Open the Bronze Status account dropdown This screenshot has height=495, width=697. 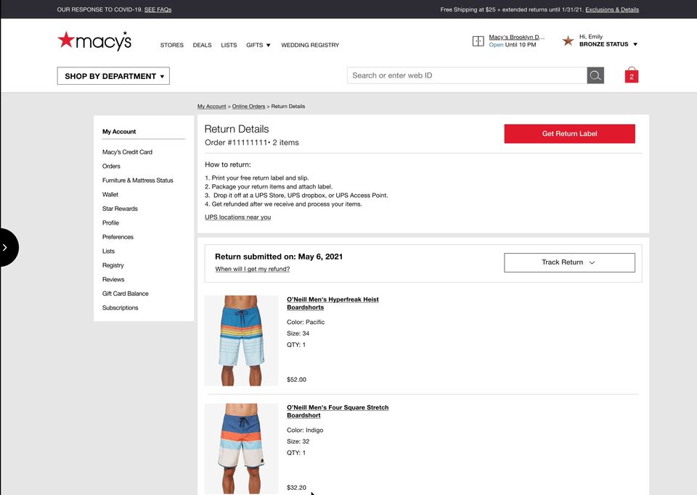pyautogui.click(x=608, y=44)
